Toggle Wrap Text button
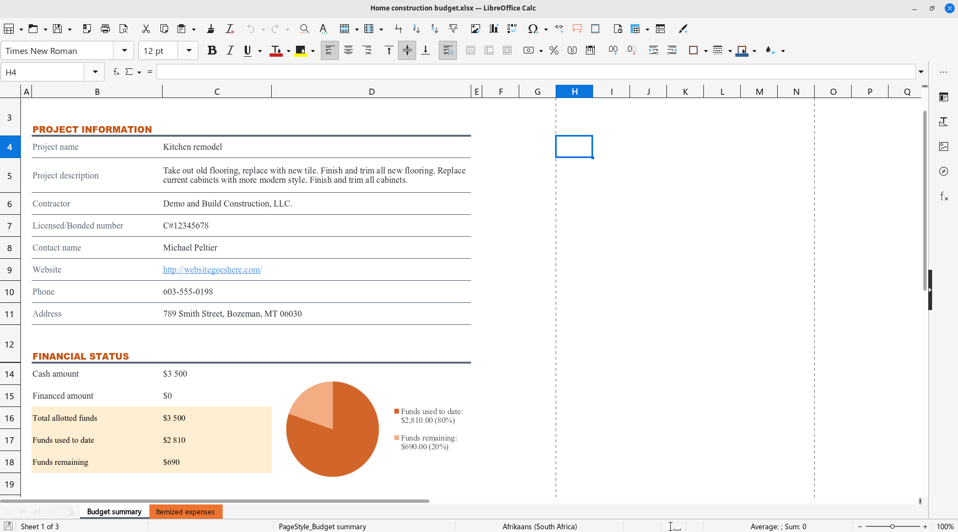 pos(448,51)
